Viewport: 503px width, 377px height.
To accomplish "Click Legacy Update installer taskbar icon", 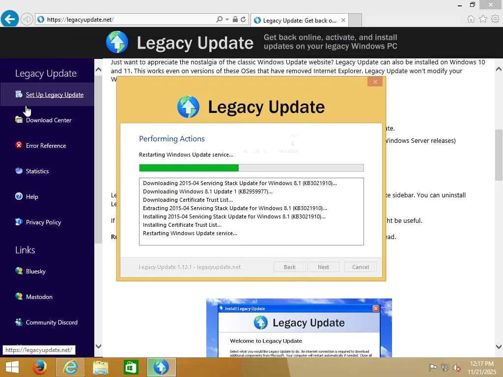I will pyautogui.click(x=161, y=367).
